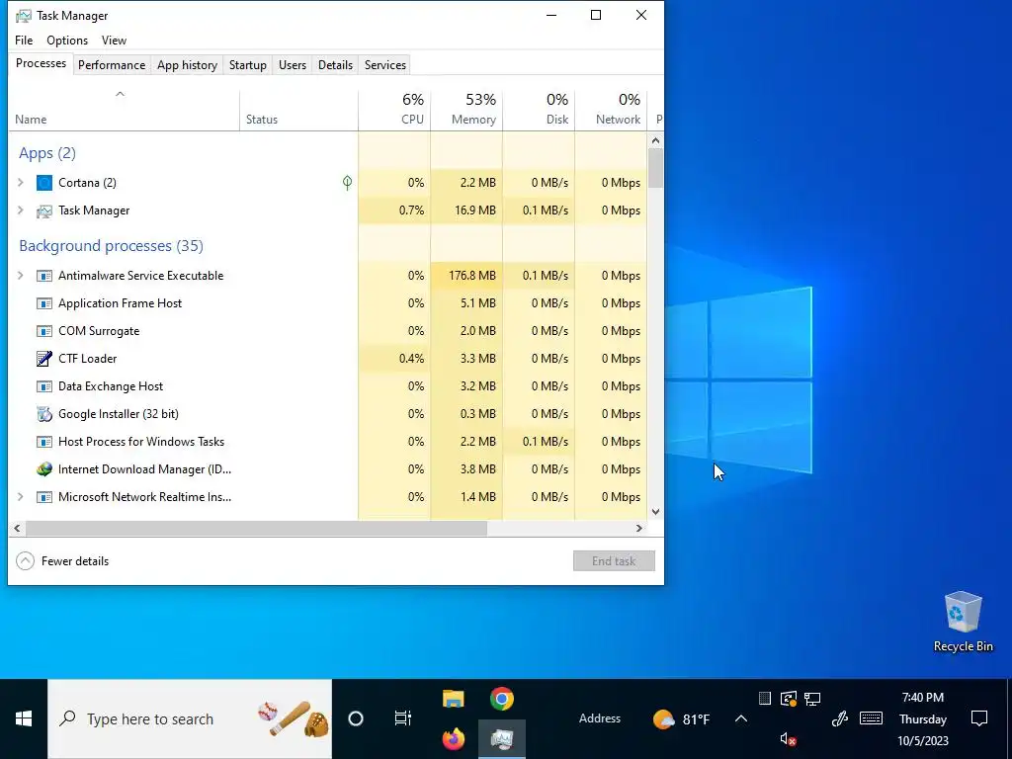Open the Recycle Bin desktop icon
1012x759 pixels.
tap(963, 623)
